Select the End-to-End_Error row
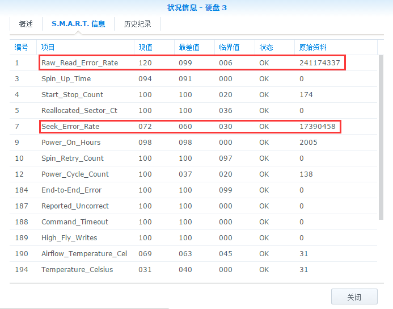This screenshot has height=309, width=393. pos(193,190)
